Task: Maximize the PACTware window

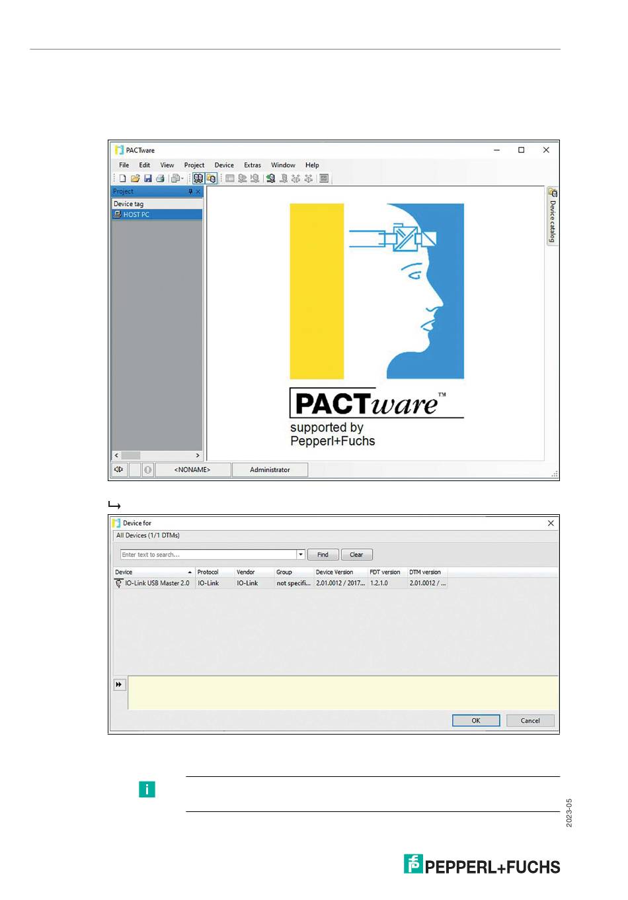Action: [x=521, y=150]
